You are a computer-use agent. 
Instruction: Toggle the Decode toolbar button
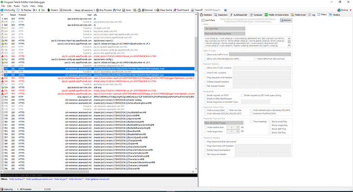coord(65,10)
